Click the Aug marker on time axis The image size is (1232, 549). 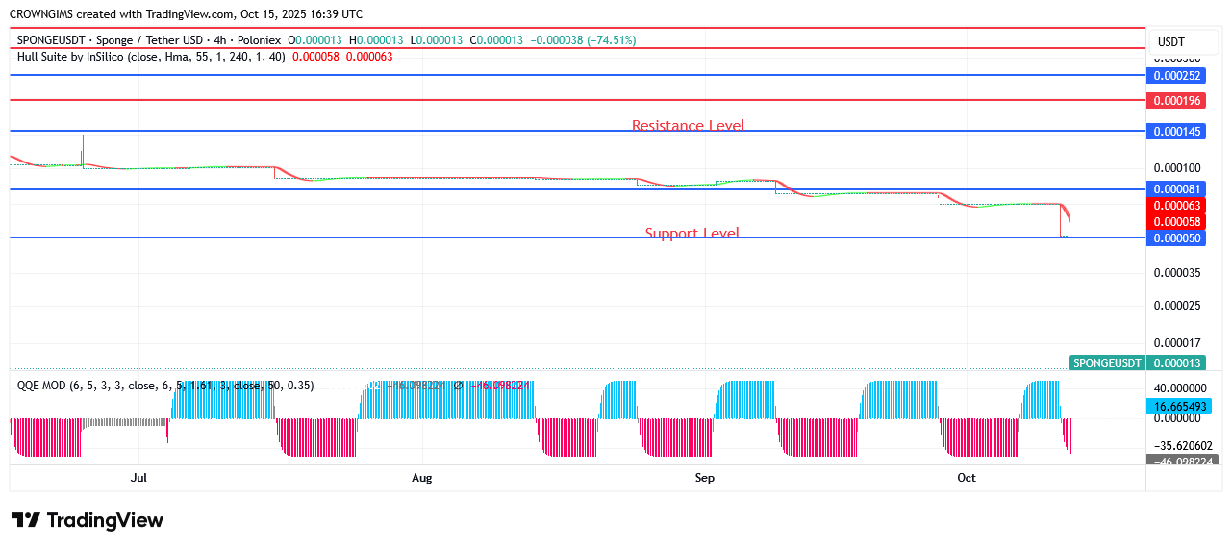click(x=421, y=478)
